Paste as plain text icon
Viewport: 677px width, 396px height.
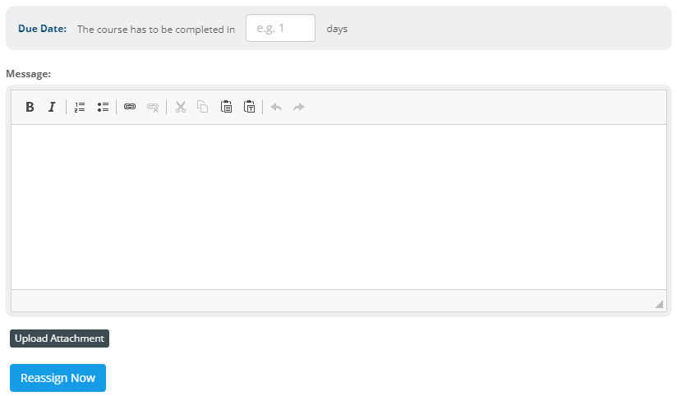pos(249,107)
